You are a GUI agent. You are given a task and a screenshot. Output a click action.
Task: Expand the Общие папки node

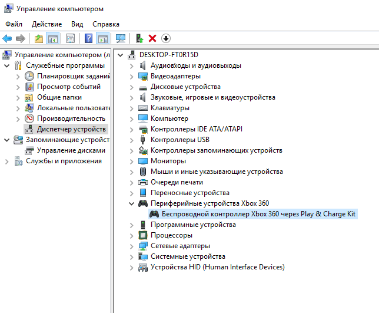(18, 98)
